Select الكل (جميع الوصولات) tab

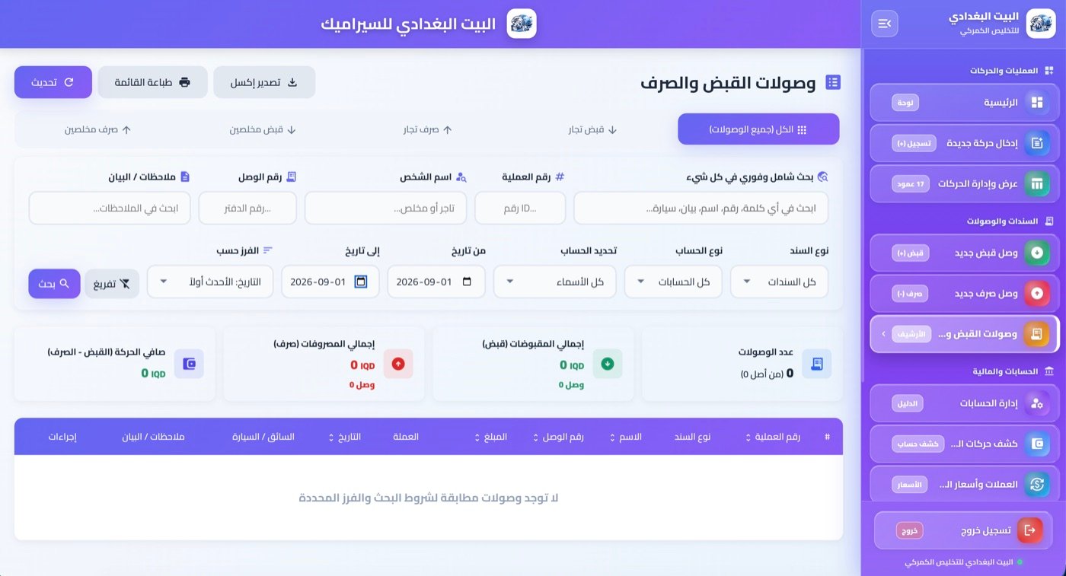point(758,129)
